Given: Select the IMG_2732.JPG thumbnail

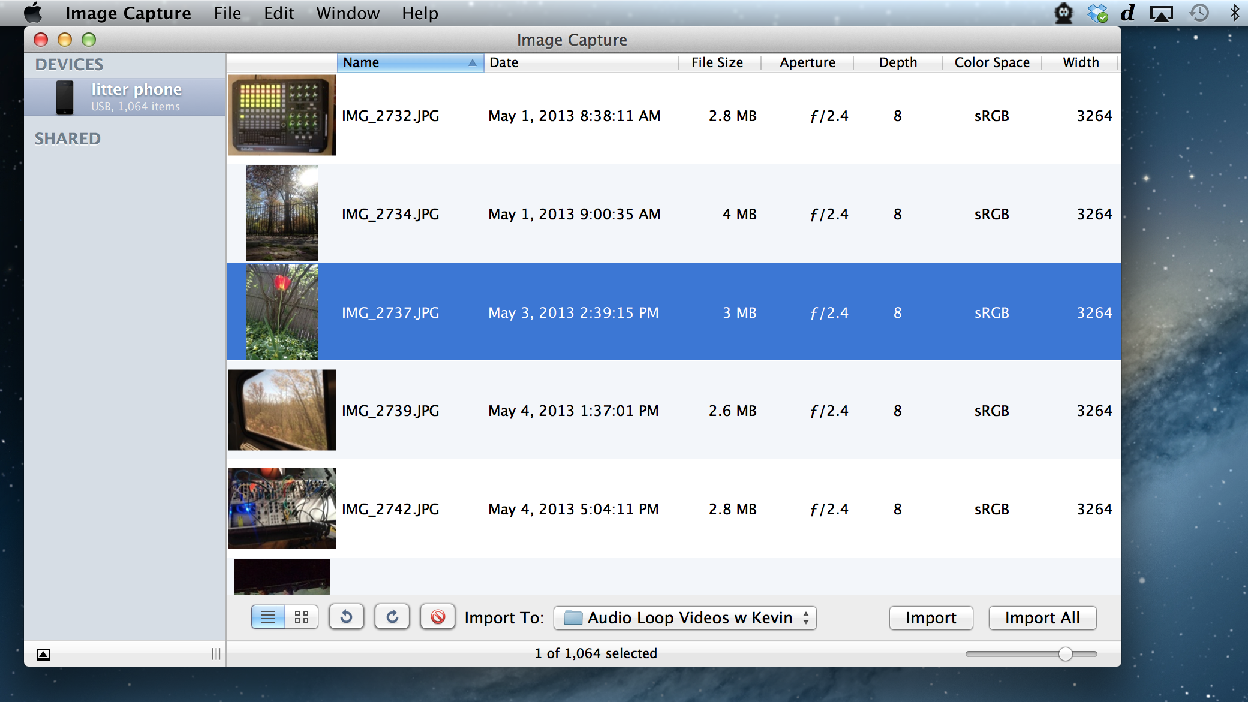Looking at the screenshot, I should point(282,115).
